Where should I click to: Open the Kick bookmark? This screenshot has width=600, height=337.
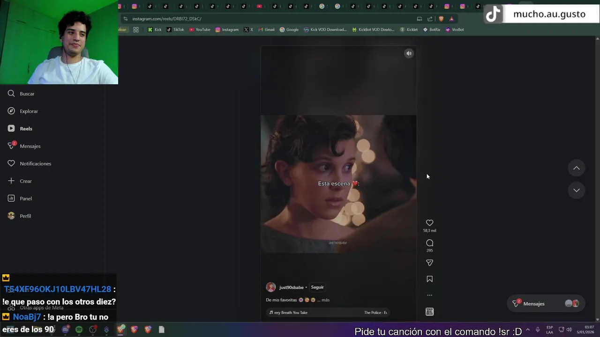[155, 29]
